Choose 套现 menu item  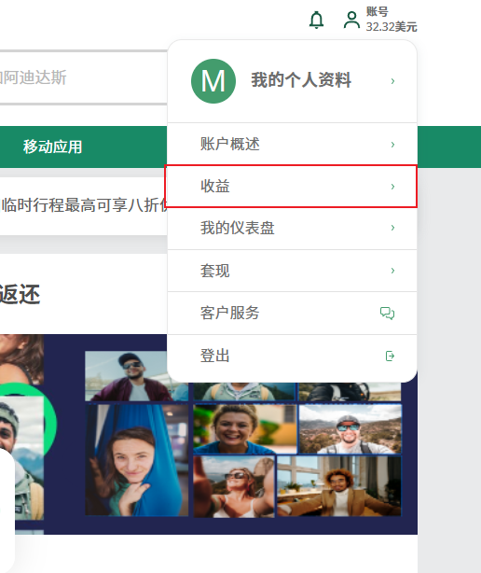(x=292, y=271)
